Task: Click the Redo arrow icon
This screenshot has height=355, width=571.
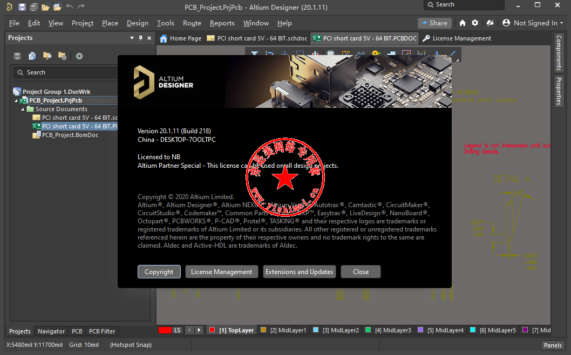Action: click(x=81, y=6)
